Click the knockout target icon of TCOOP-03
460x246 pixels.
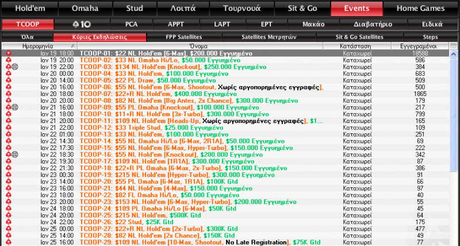(x=15, y=67)
